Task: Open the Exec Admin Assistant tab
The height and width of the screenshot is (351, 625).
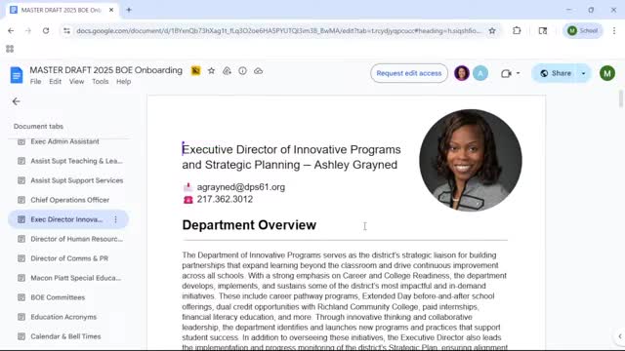Action: 64,141
